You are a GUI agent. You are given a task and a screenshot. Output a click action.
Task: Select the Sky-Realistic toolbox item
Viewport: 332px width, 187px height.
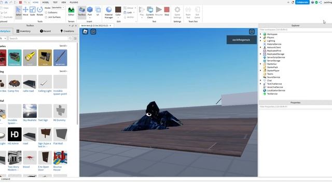[30, 113]
